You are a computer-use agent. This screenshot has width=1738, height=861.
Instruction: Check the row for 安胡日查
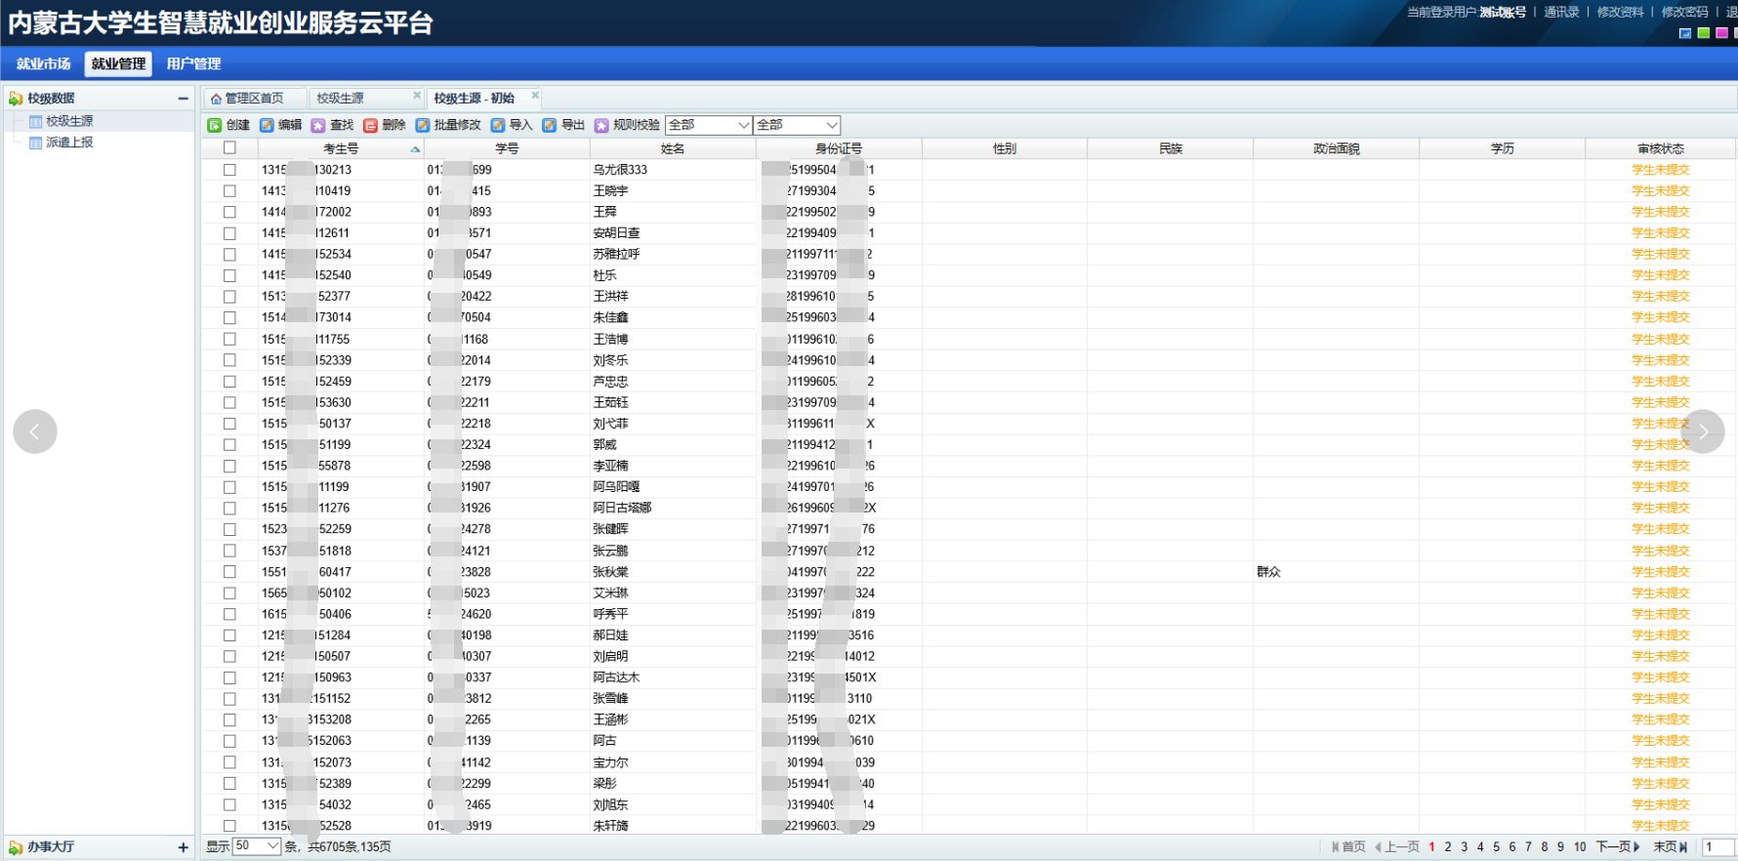(x=229, y=233)
